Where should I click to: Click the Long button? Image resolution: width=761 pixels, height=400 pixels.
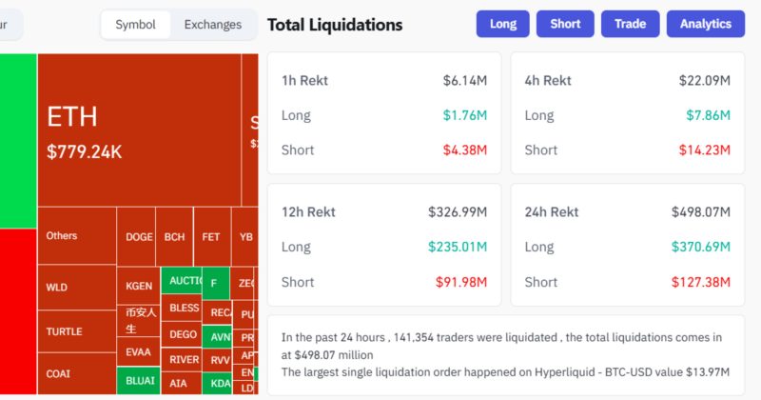pos(502,24)
